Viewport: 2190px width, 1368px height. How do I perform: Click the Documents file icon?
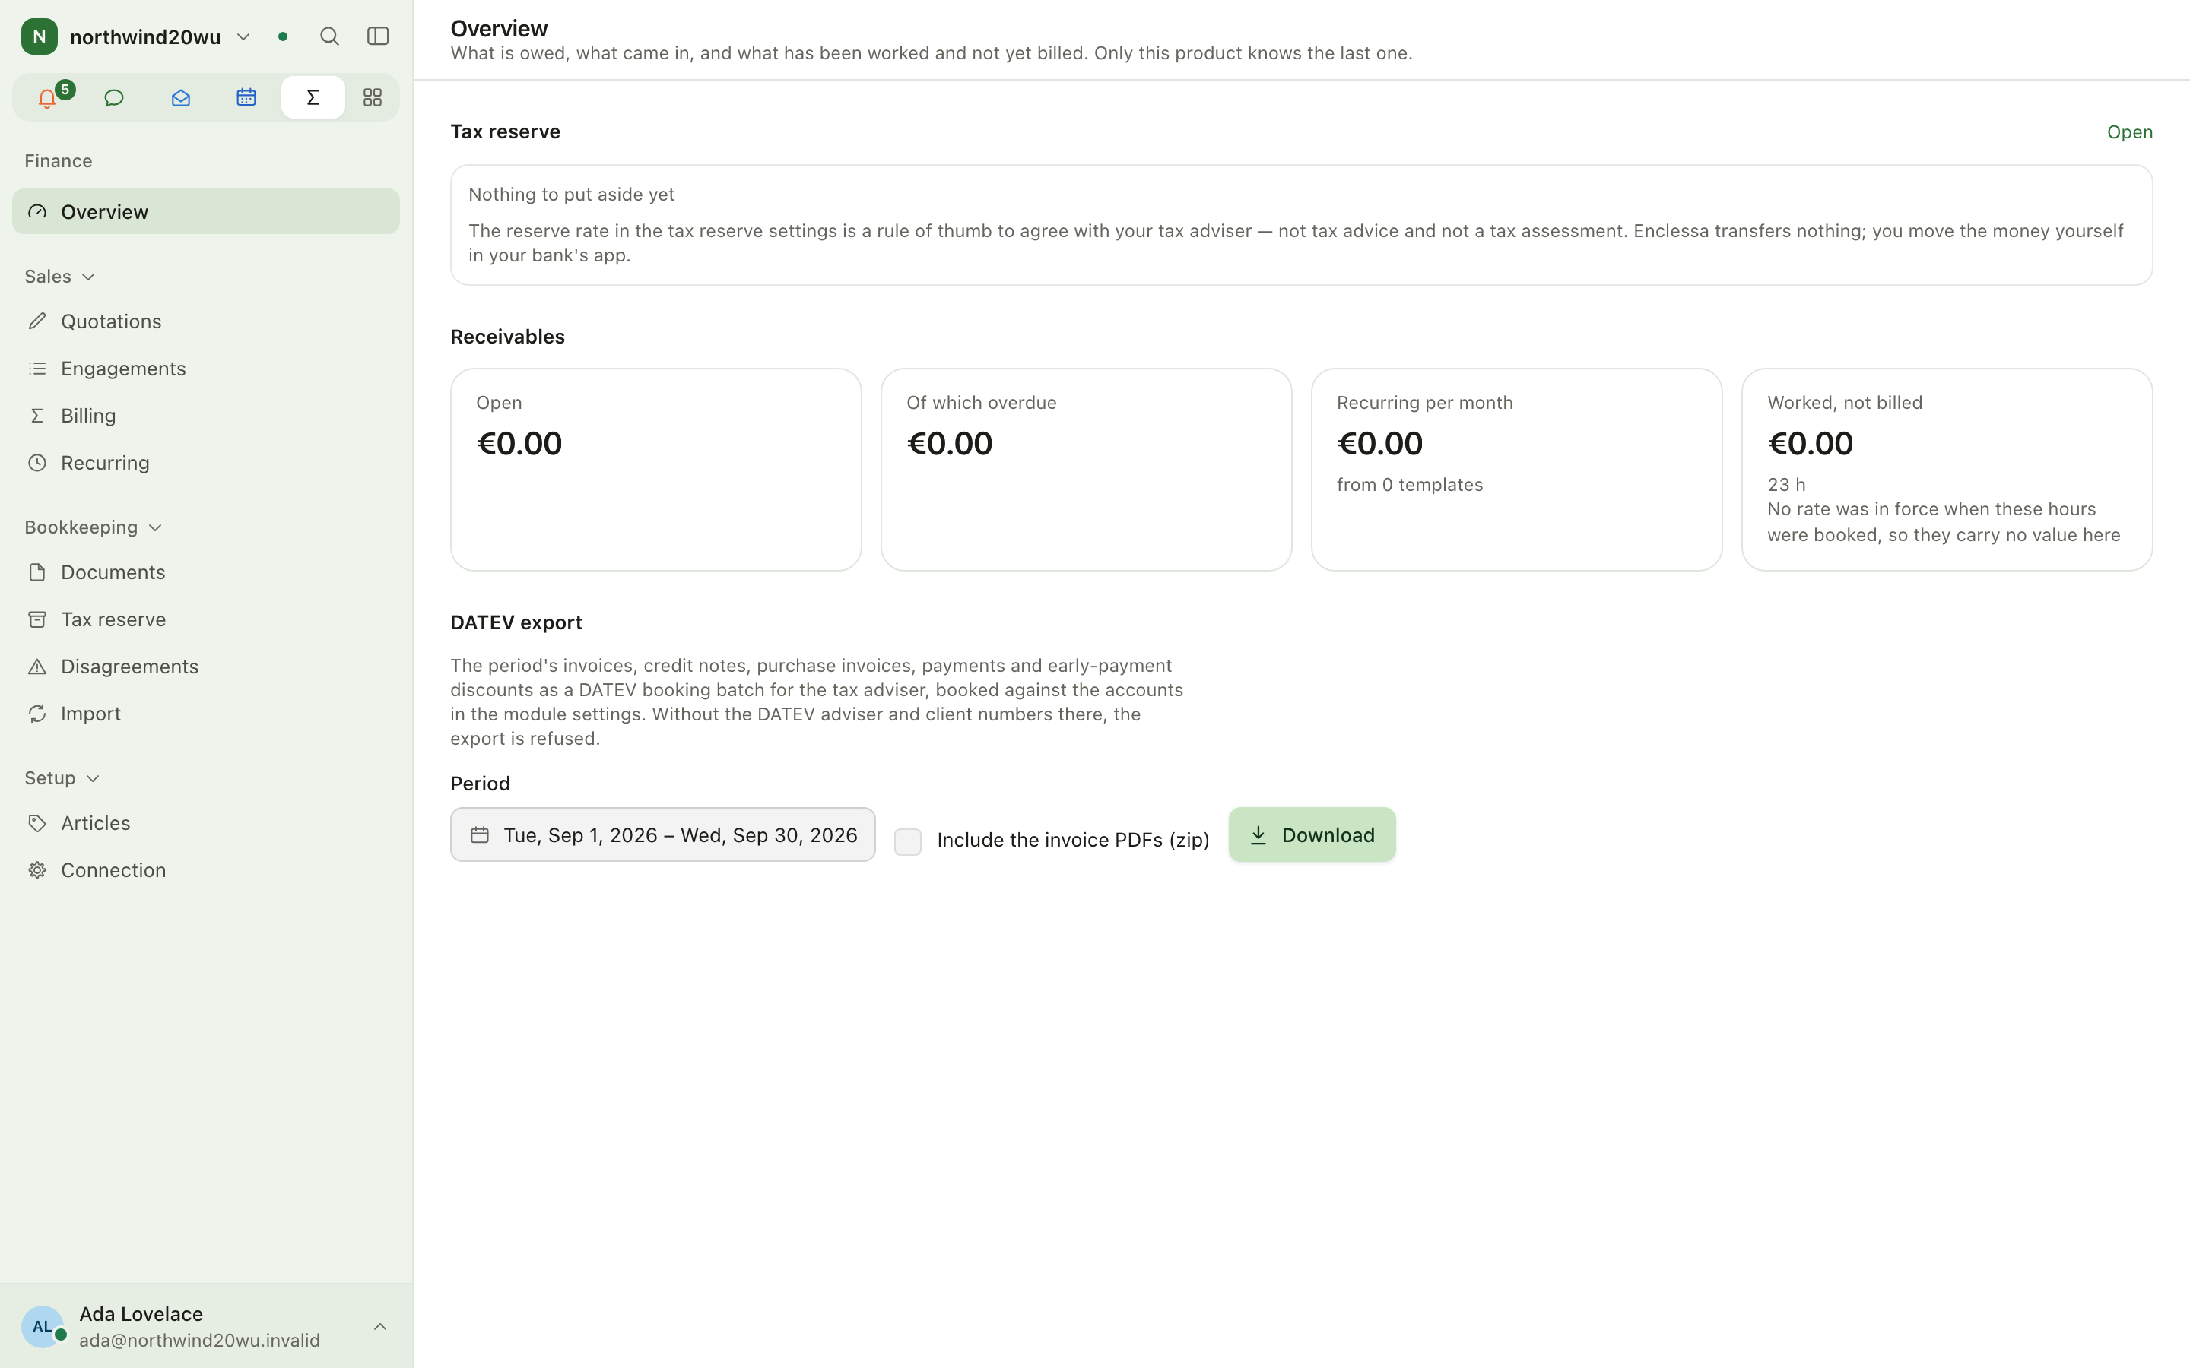click(x=37, y=572)
